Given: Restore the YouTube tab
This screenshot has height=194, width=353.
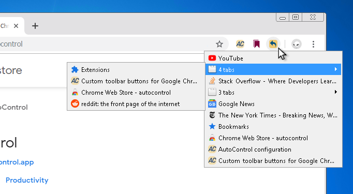Looking at the screenshot, I should point(273,58).
